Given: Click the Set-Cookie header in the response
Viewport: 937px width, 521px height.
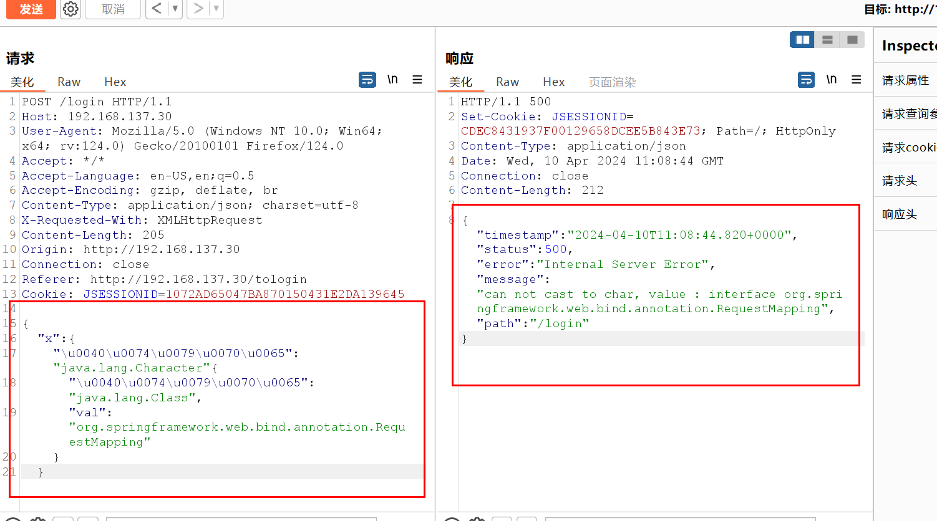Looking at the screenshot, I should pyautogui.click(x=648, y=123).
